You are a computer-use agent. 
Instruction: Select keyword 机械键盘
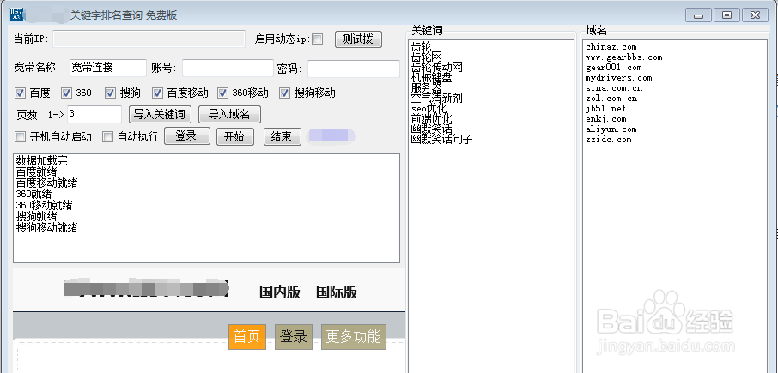pyautogui.click(x=431, y=78)
